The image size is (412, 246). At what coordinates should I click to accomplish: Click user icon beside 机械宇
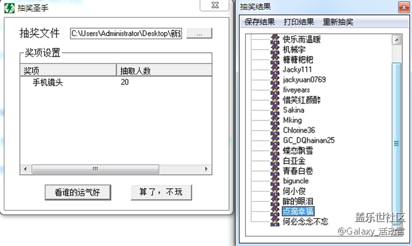pos(275,49)
